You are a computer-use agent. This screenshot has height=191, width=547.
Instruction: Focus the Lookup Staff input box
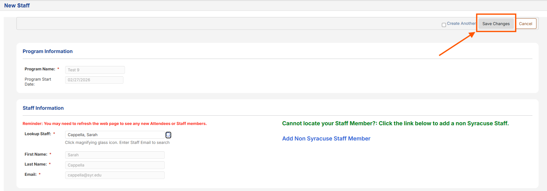point(114,135)
